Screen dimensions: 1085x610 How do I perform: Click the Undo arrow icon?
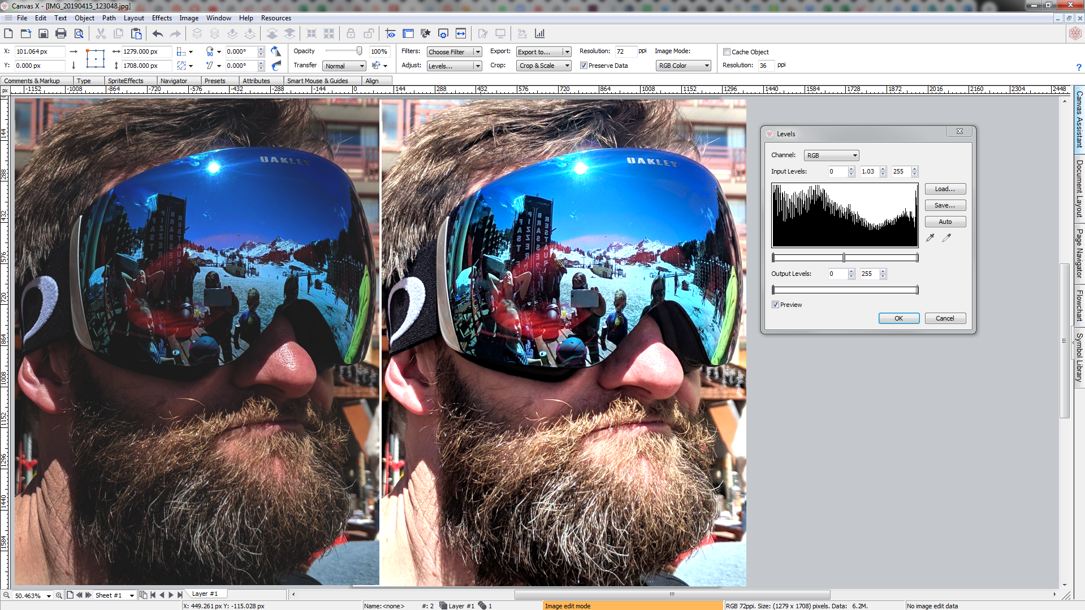coord(158,34)
